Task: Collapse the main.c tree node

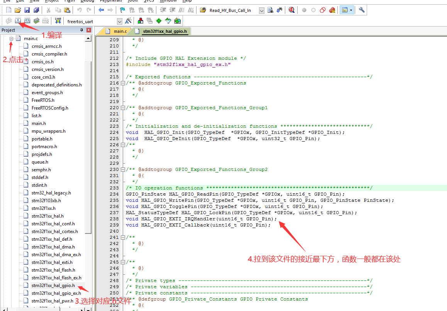Action: pyautogui.click(x=11, y=39)
